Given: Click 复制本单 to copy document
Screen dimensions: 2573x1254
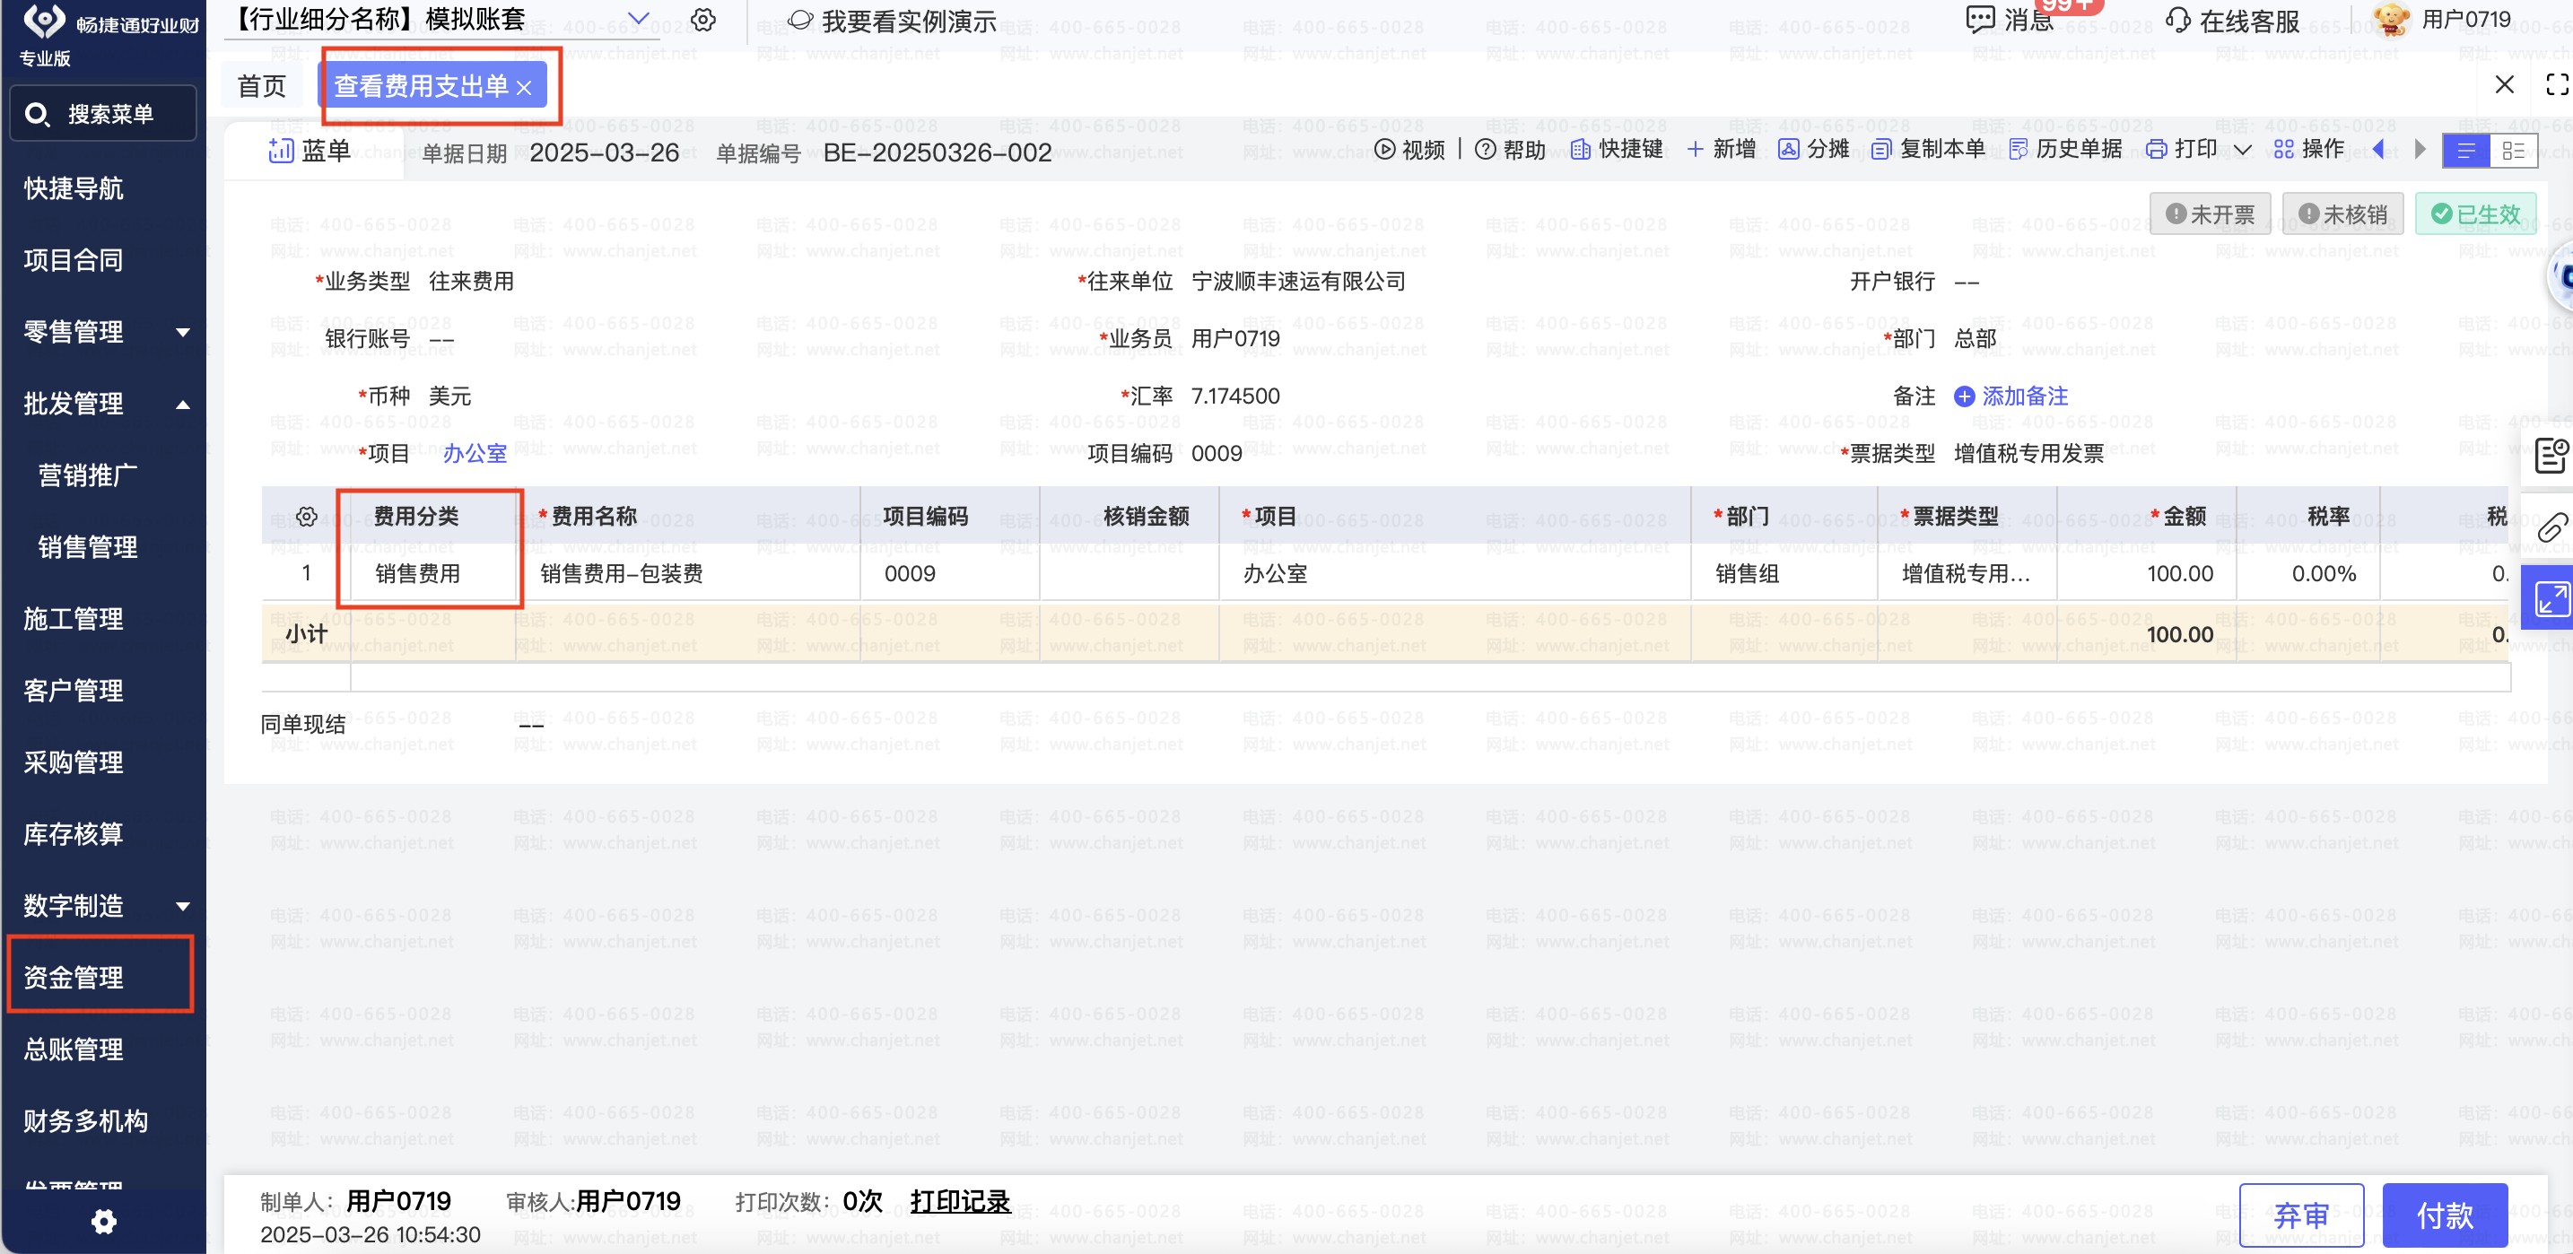Looking at the screenshot, I should click(x=1928, y=150).
